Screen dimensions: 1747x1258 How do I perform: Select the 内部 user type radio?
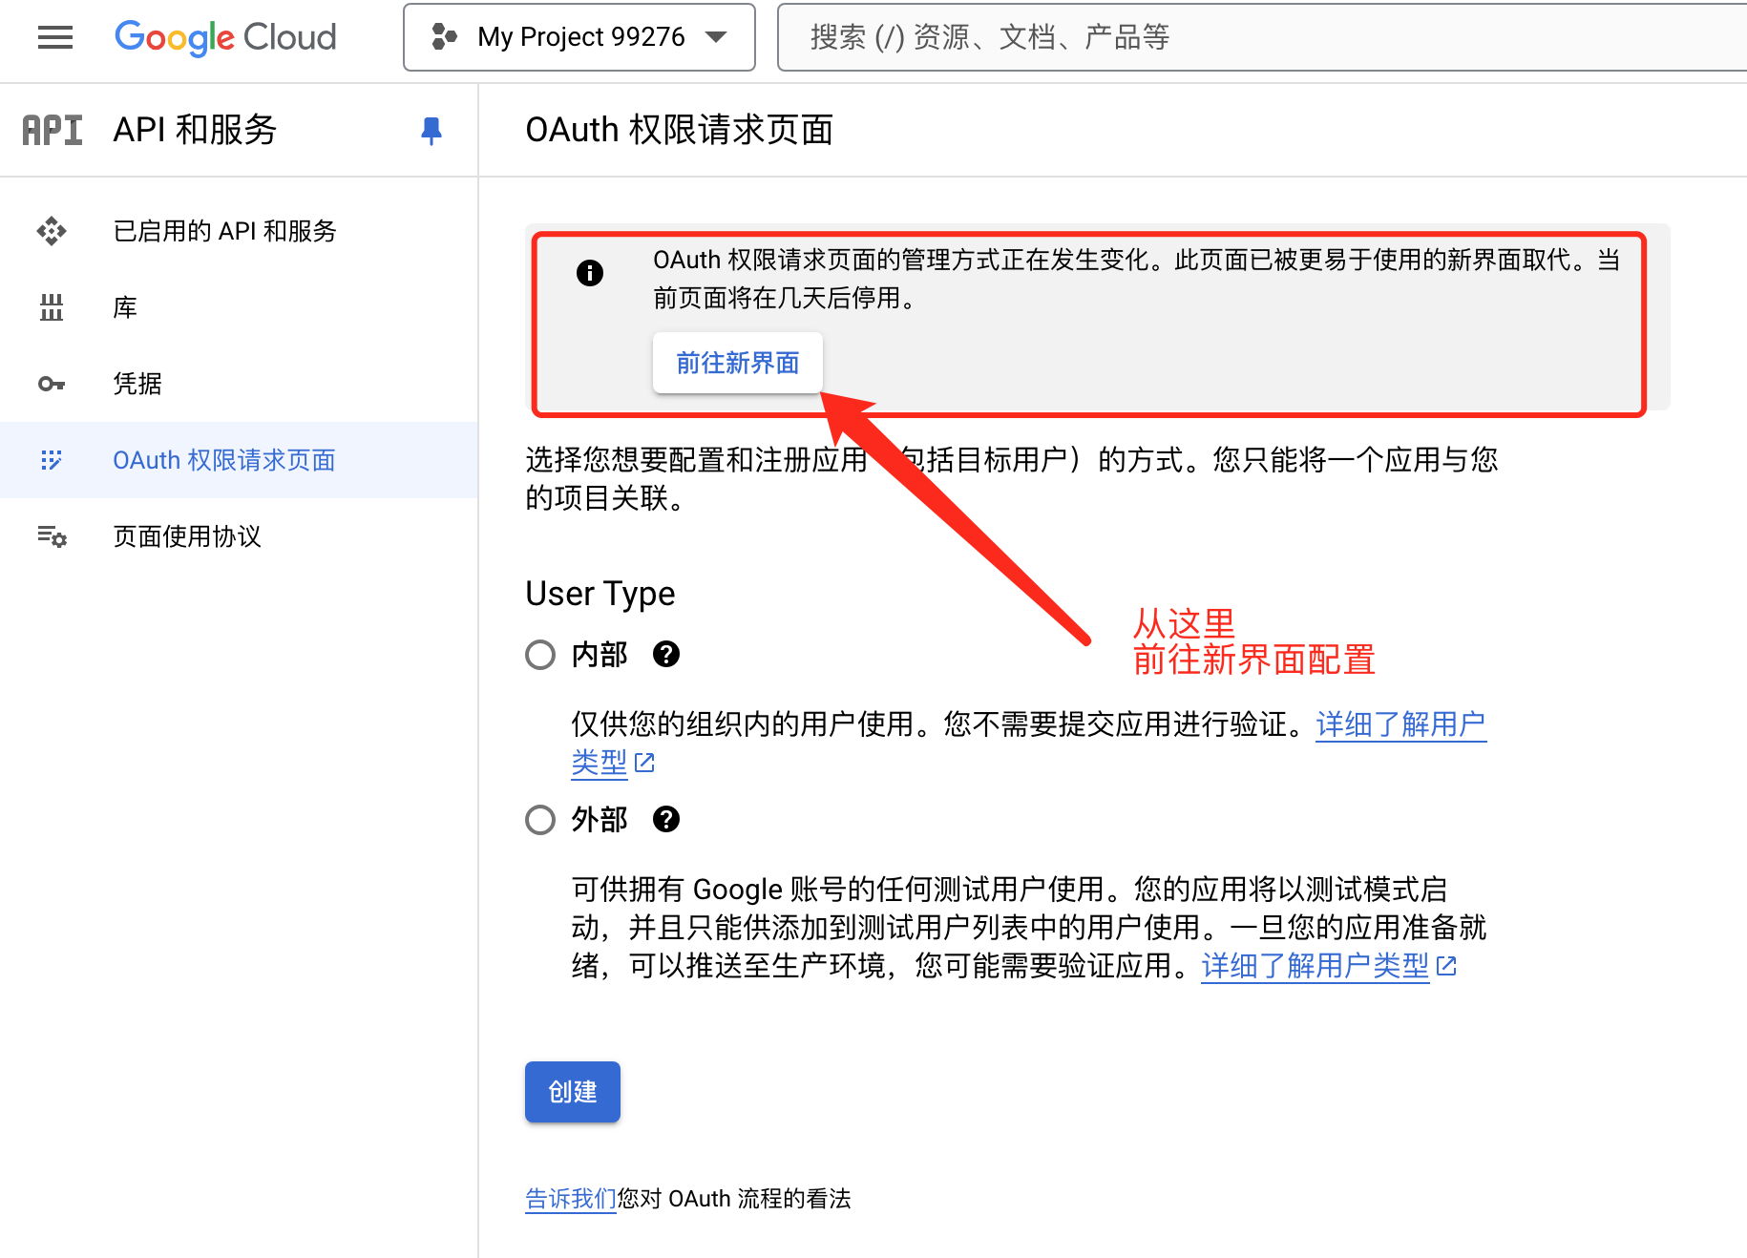point(540,655)
